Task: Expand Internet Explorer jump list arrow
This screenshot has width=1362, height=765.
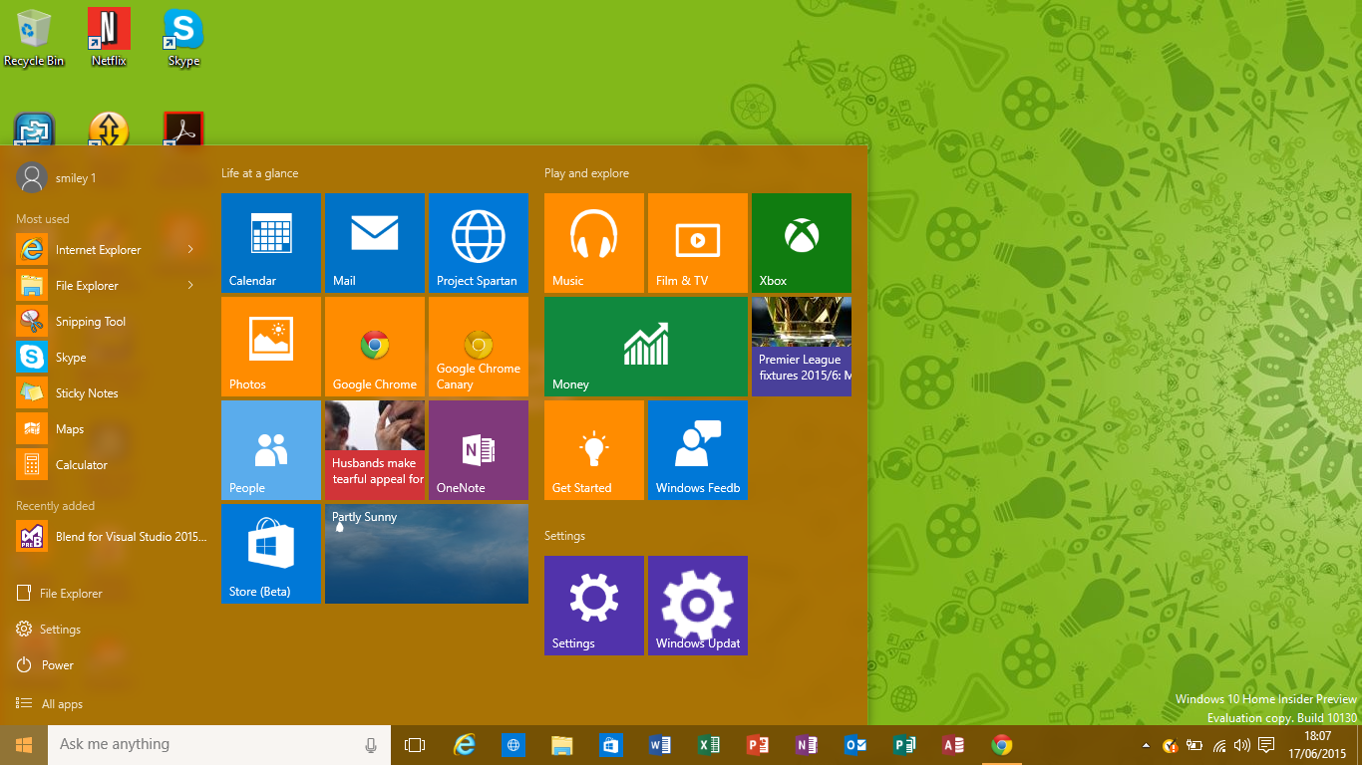Action: pos(190,249)
